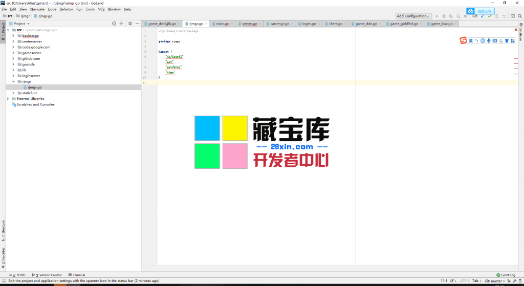Click the Sogou emoji smiley icon

pos(483,41)
